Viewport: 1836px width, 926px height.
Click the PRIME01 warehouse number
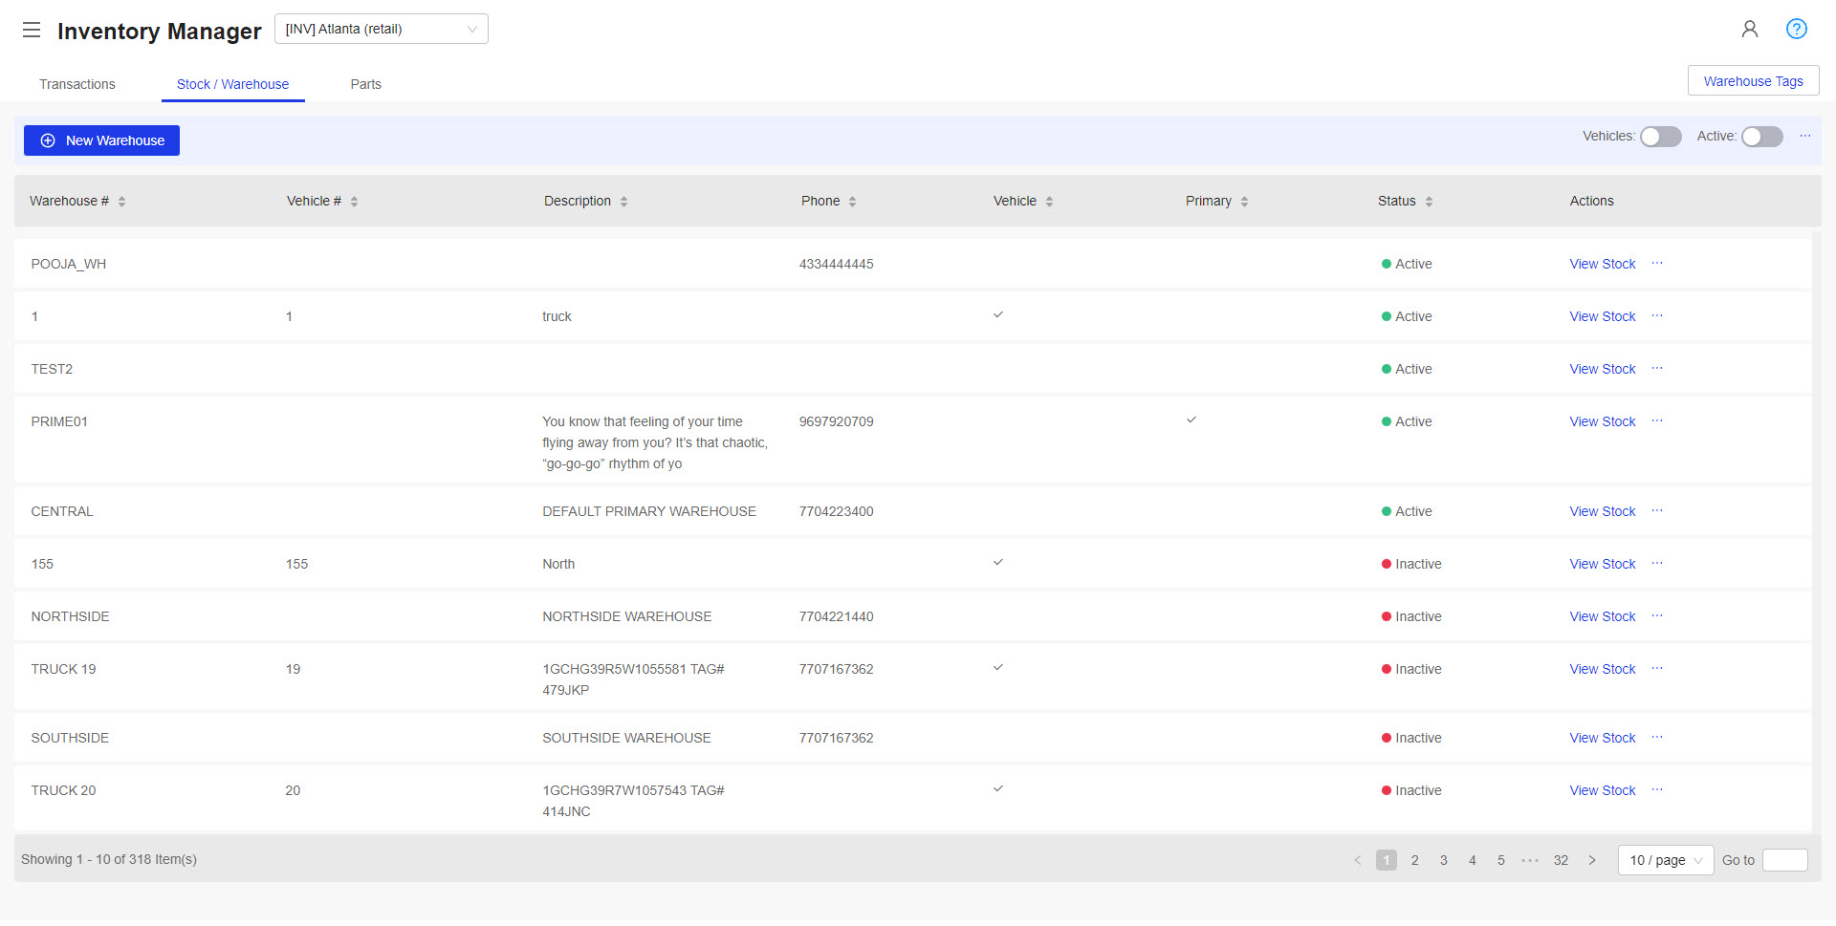pos(59,421)
